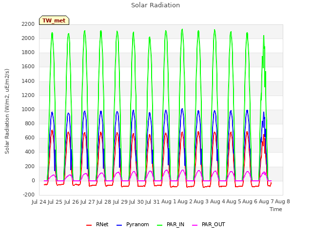Click the 600 y-axis tick label
The width and height of the screenshot is (312, 234).
point(30,137)
